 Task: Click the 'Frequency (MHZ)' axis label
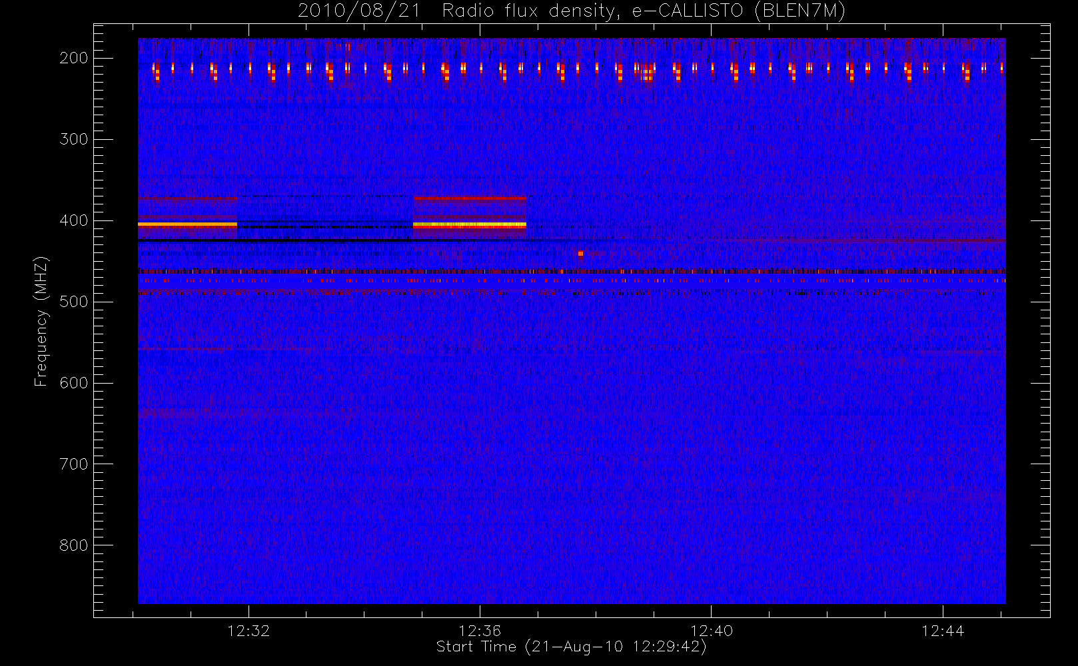pos(41,321)
